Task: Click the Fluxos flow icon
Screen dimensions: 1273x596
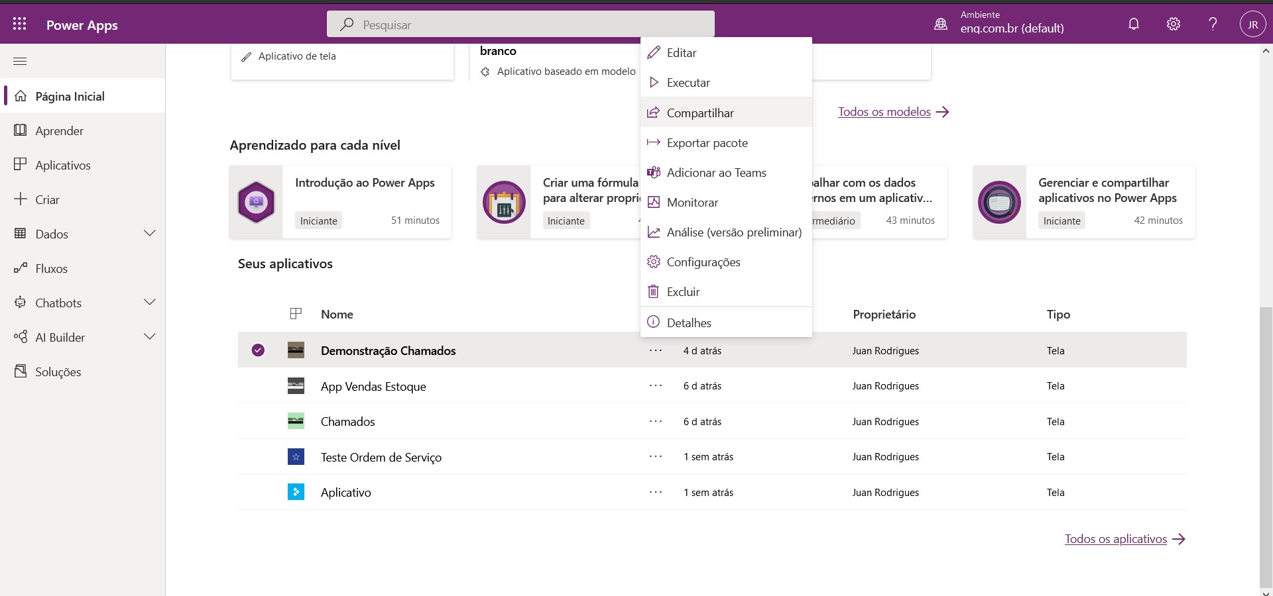Action: tap(21, 268)
